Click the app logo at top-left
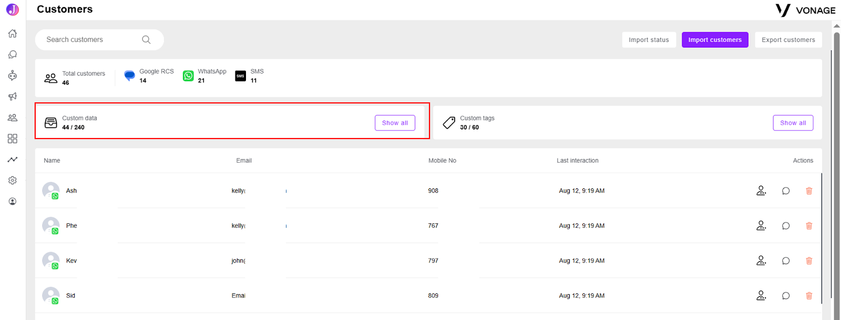The image size is (841, 320). [13, 9]
